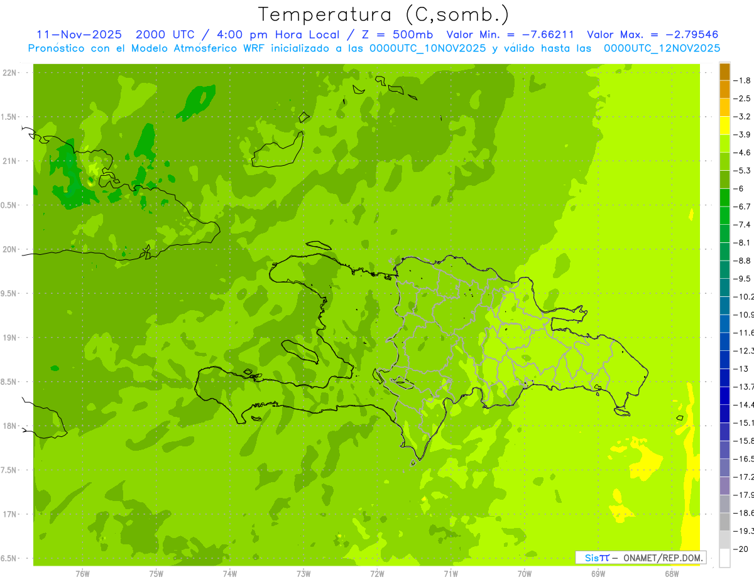Click the 71W longitude axis label
The height and width of the screenshot is (582, 754).
[451, 574]
